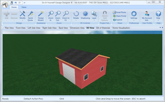Image resolution: width=165 pixels, height=102 pixels.
Task: Click the Zoom In magnifier
Action: pos(51,16)
